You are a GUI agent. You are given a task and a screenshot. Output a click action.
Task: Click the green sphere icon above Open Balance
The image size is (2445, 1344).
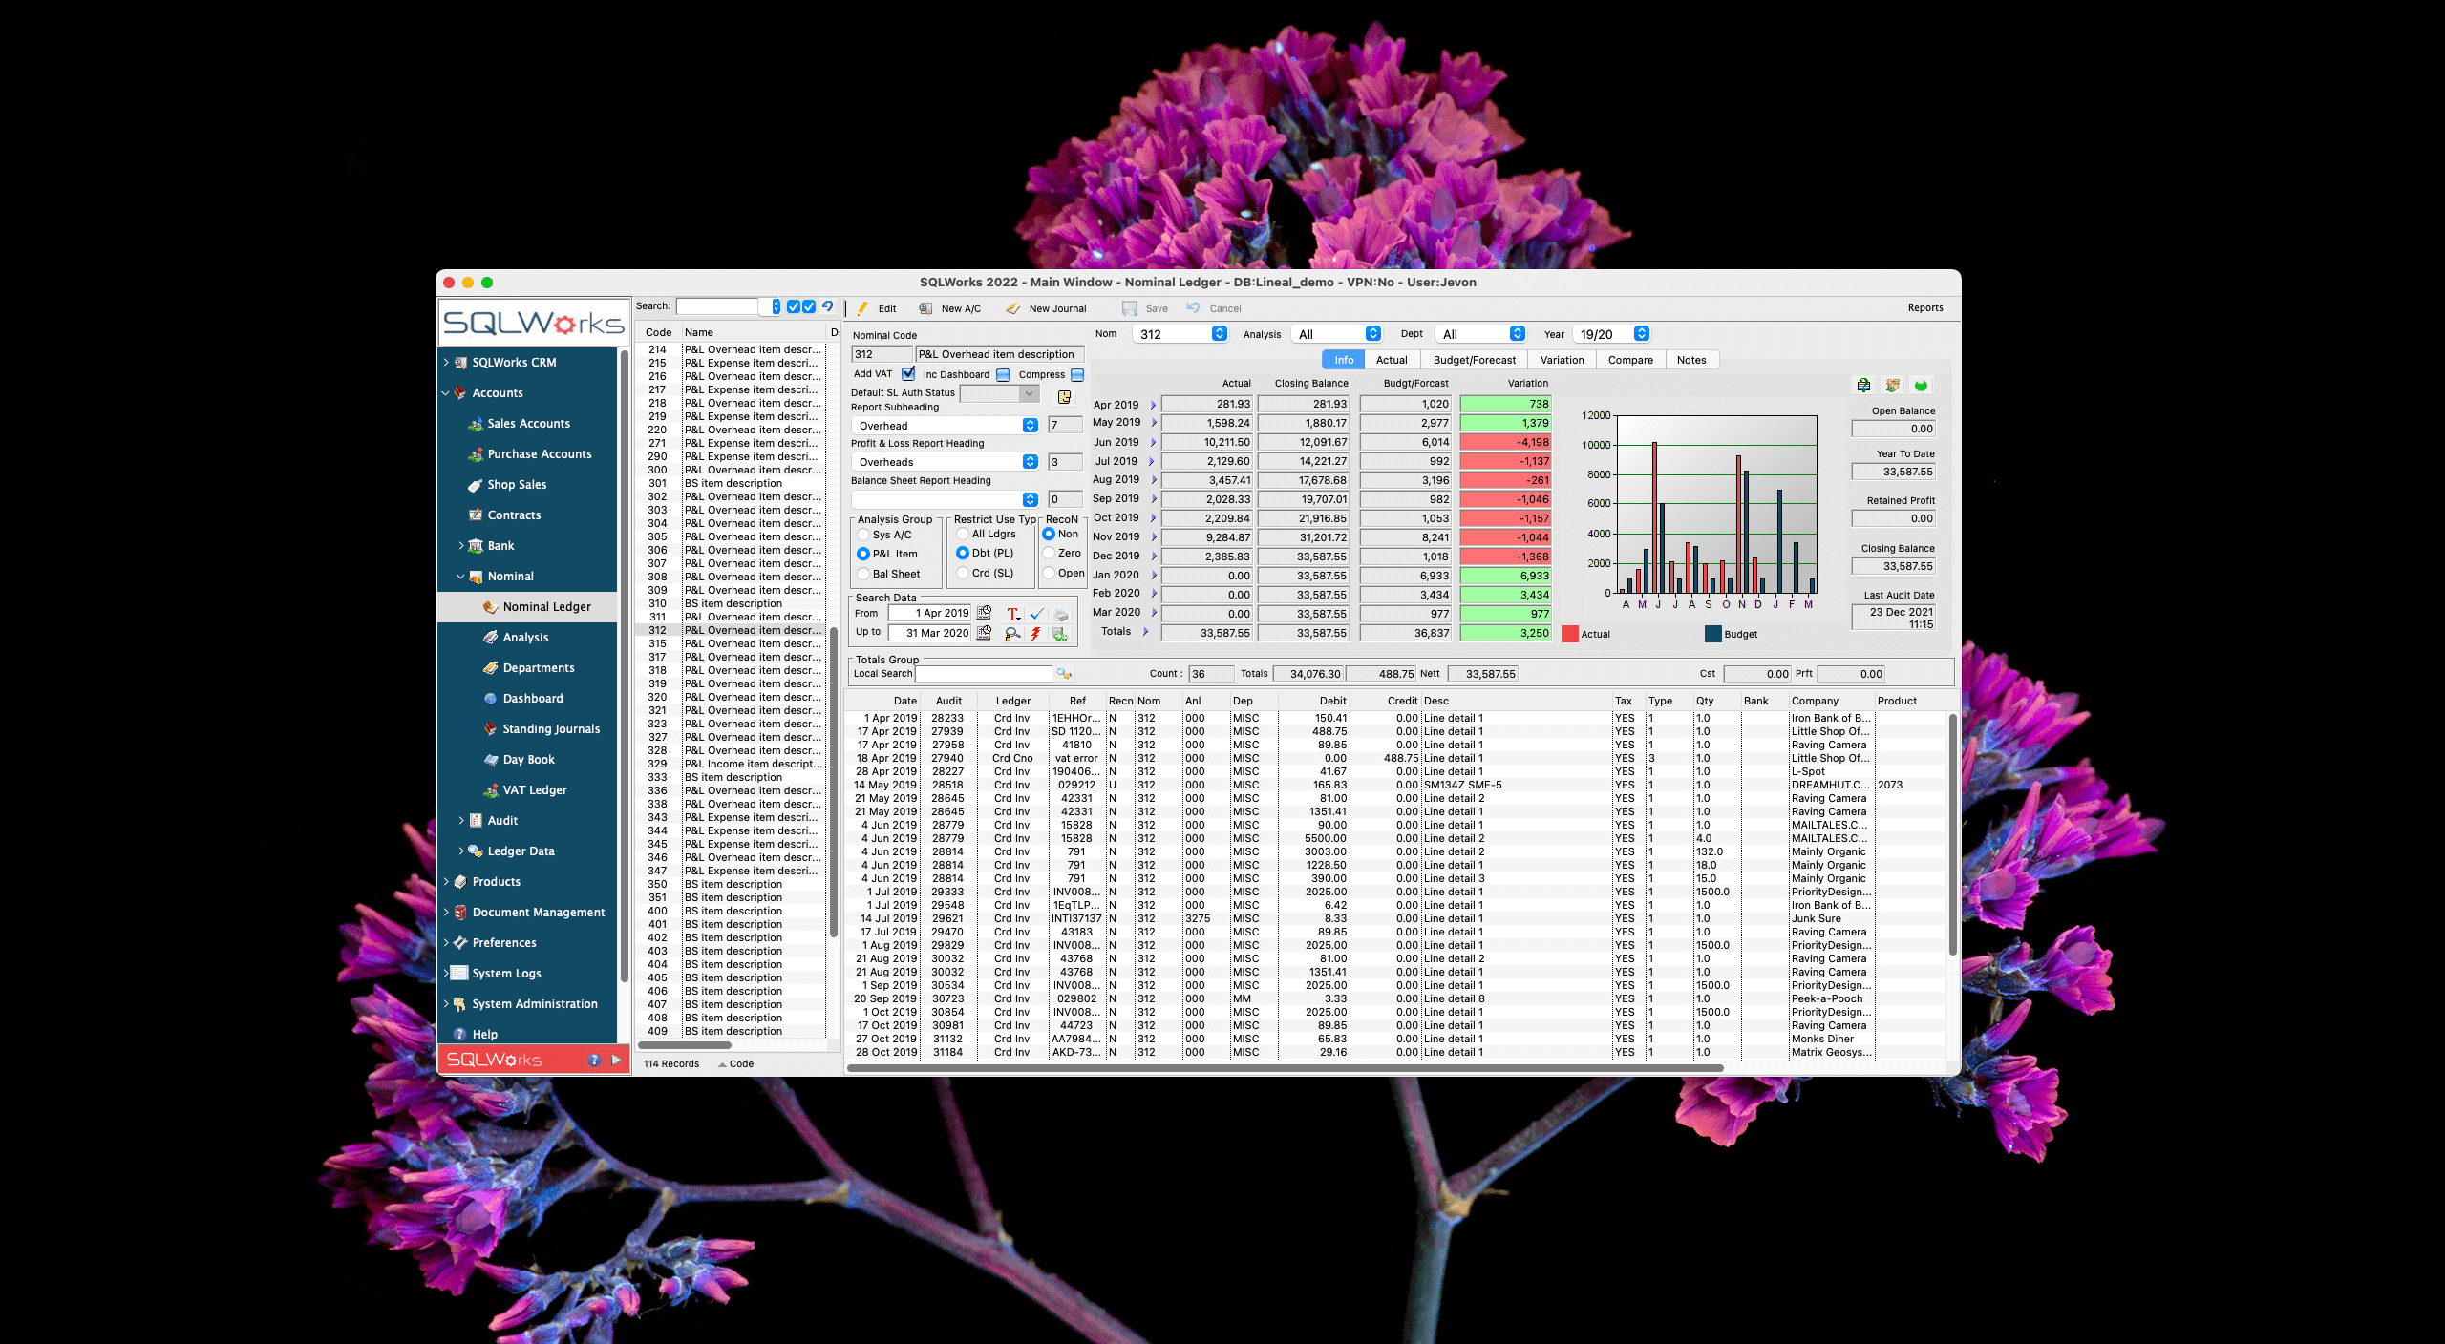[x=1921, y=385]
